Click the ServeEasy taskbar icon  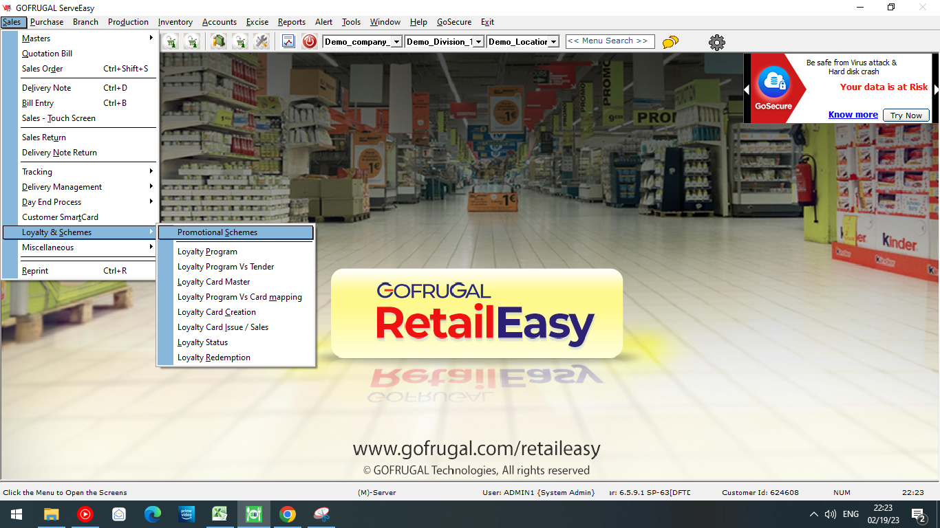click(x=254, y=514)
